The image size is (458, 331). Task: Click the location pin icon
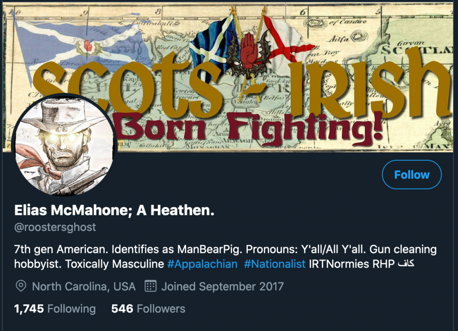21,286
